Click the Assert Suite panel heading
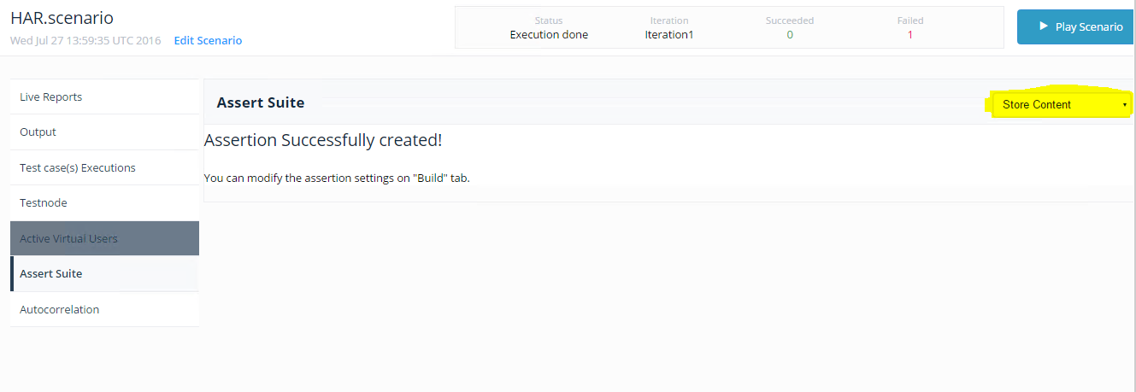1136x392 pixels. [261, 102]
